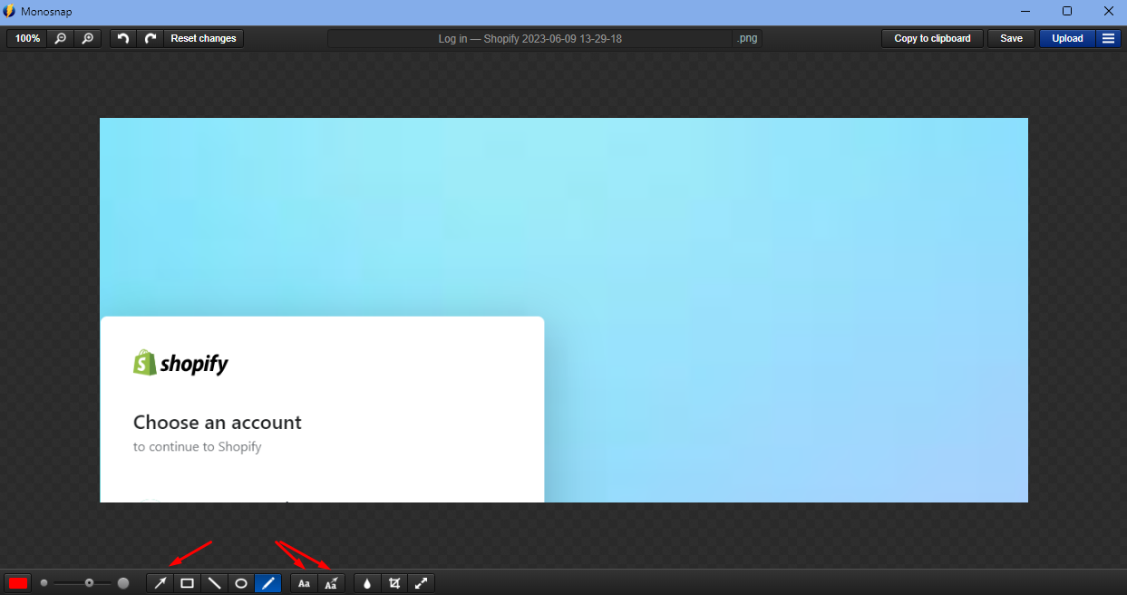Activate the Text tool
Viewport: 1127px width, 595px height.
click(x=304, y=583)
